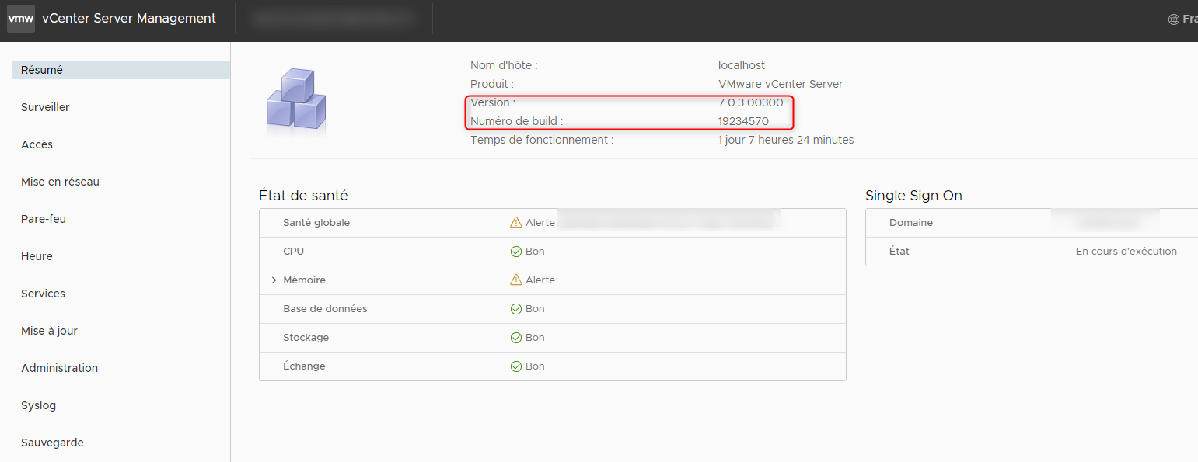Click the CPU green check icon

click(516, 252)
